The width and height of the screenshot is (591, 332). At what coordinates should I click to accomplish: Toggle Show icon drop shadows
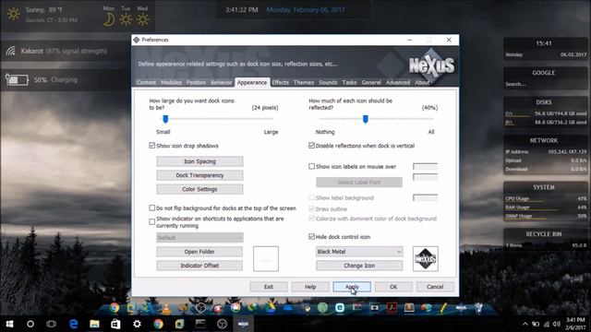[x=151, y=146]
